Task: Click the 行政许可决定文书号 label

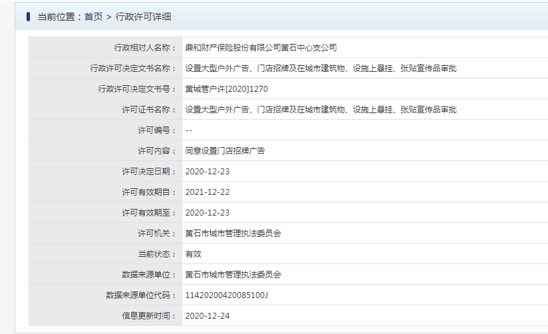Action: (137, 89)
